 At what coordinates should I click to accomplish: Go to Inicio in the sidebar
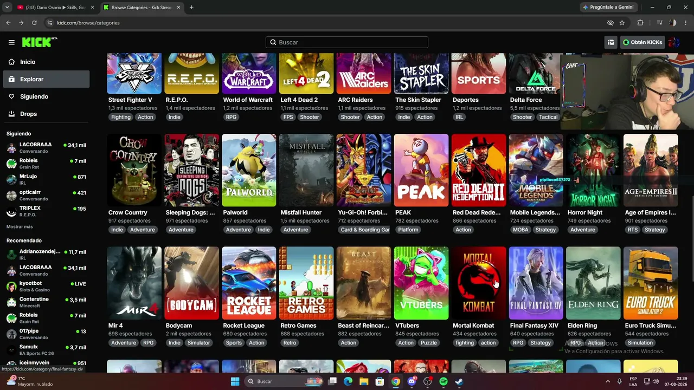pos(46,62)
